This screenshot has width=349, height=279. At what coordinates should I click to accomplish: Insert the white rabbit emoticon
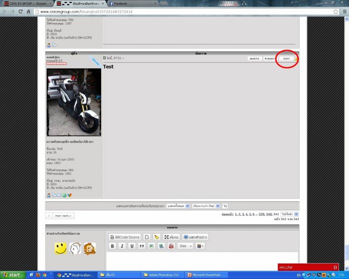pos(75,249)
